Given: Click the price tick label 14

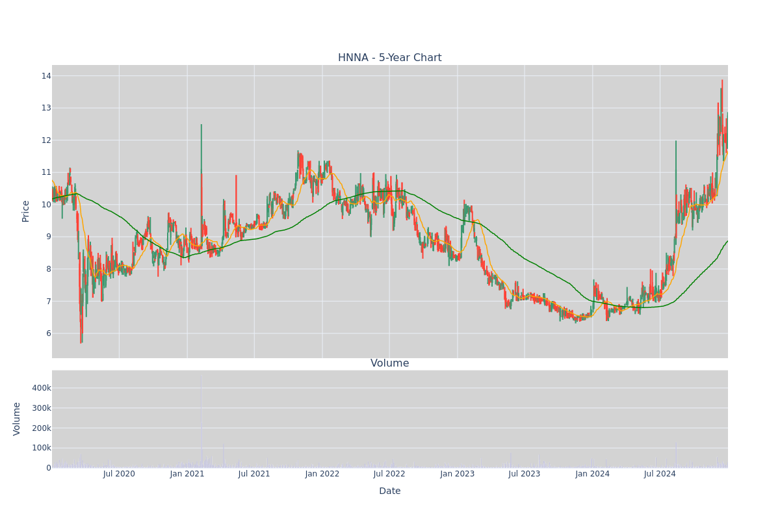Looking at the screenshot, I should 45,75.
